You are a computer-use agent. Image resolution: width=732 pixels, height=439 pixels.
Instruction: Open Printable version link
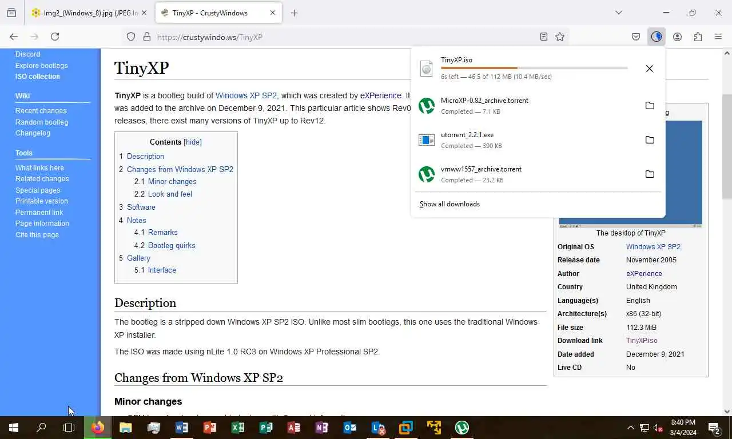tap(41, 201)
